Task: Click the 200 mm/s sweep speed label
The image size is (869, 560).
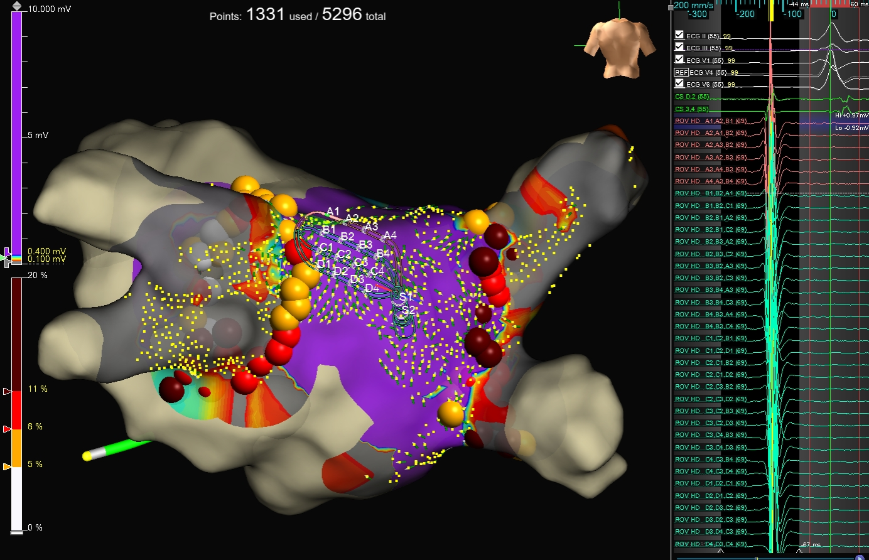Action: 693,6
